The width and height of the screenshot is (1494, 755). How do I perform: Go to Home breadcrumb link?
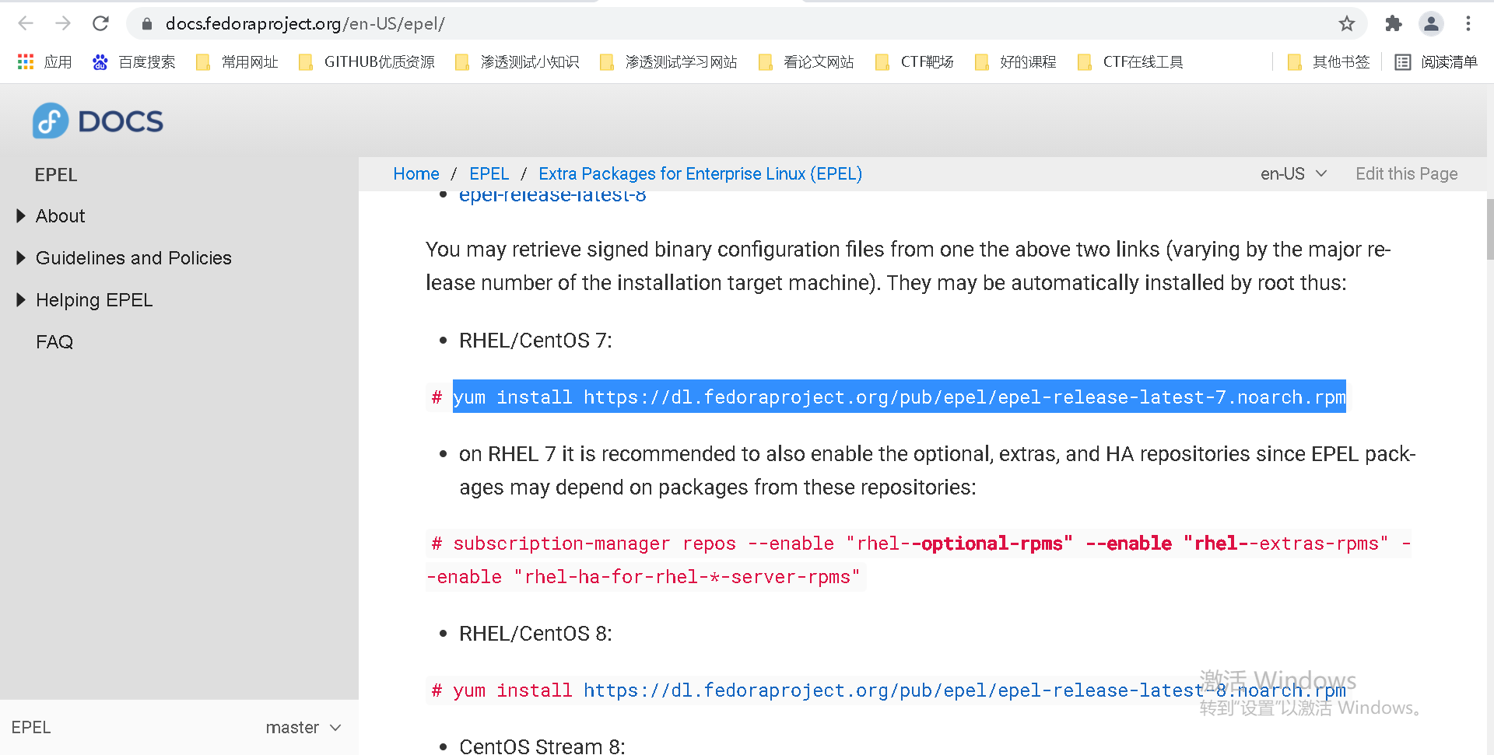416,174
